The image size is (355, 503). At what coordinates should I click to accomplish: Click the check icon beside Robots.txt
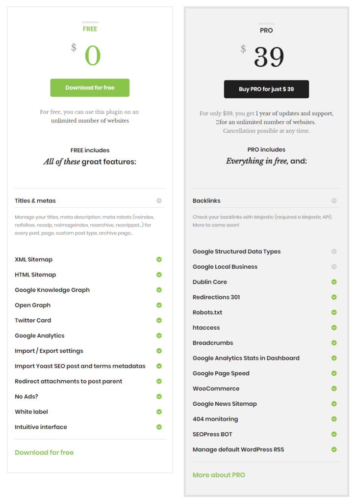334,312
